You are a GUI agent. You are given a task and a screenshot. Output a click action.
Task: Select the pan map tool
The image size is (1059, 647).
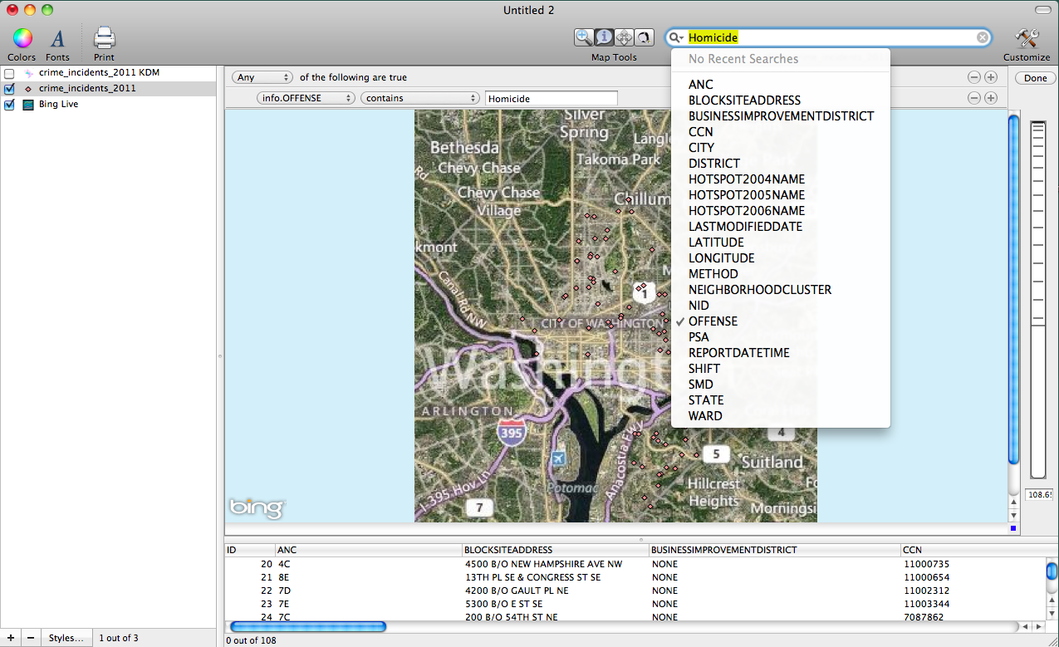pos(624,37)
